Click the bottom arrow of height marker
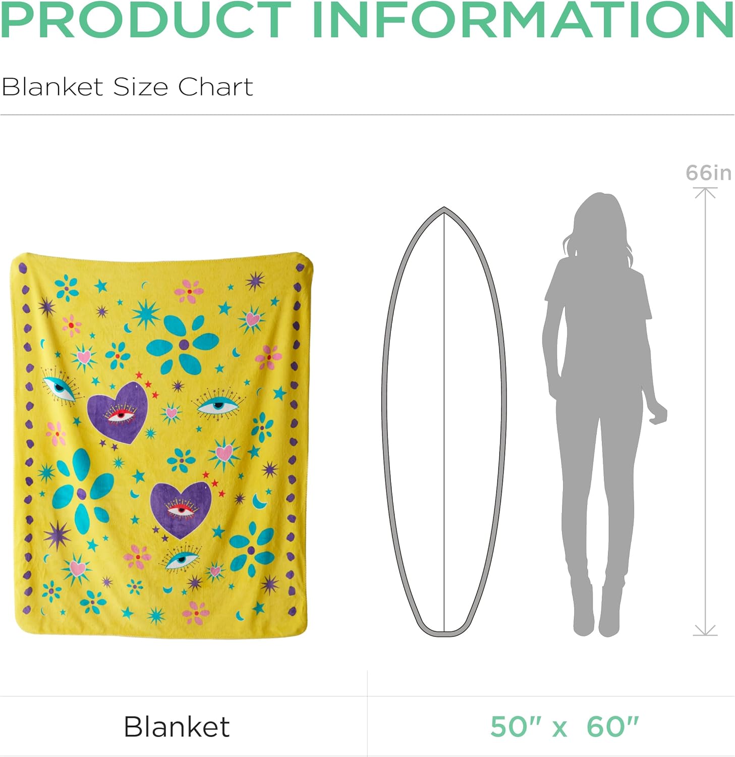The image size is (735, 757). (705, 630)
